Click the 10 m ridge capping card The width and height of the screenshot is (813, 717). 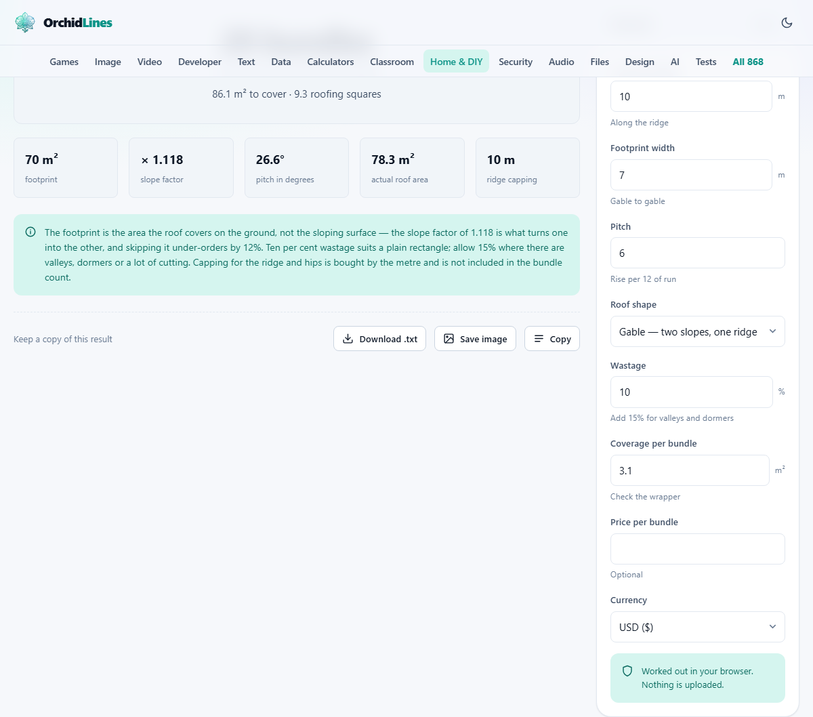click(528, 168)
